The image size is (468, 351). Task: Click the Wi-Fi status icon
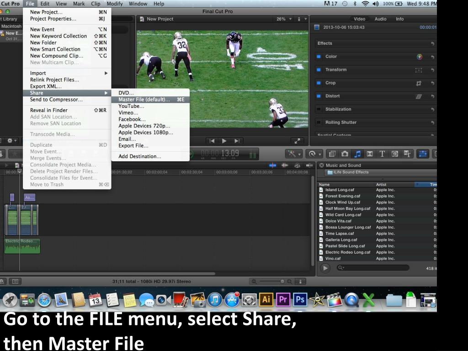point(365,4)
